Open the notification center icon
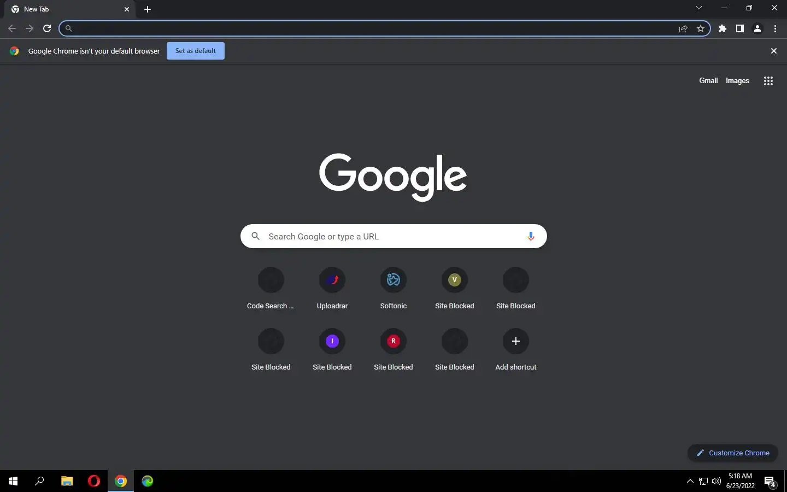787x492 pixels. [770, 482]
